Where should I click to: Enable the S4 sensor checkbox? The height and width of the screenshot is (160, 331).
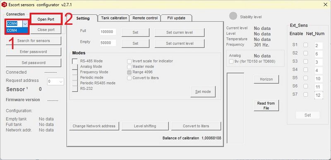pyautogui.click(x=305, y=69)
